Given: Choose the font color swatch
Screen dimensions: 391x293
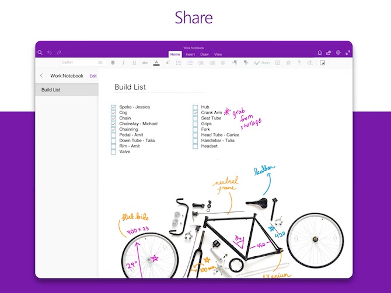Looking at the screenshot, I should 156,63.
